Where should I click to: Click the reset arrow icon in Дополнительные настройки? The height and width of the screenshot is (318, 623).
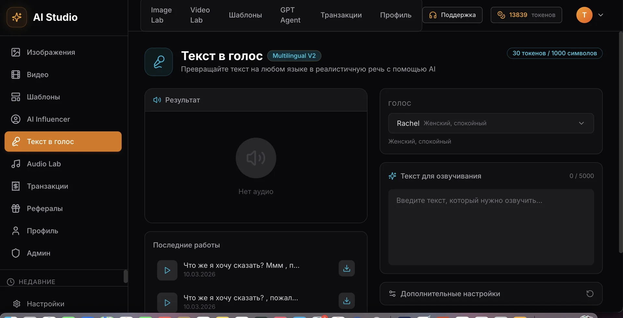point(590,294)
